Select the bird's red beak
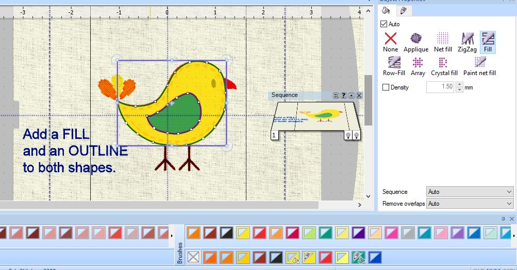Screen dimensions: 517x270 [230, 84]
